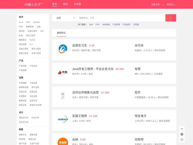Select 产品总监 in the sidebar
Screen dimensions: 193x145
click(x=33, y=66)
